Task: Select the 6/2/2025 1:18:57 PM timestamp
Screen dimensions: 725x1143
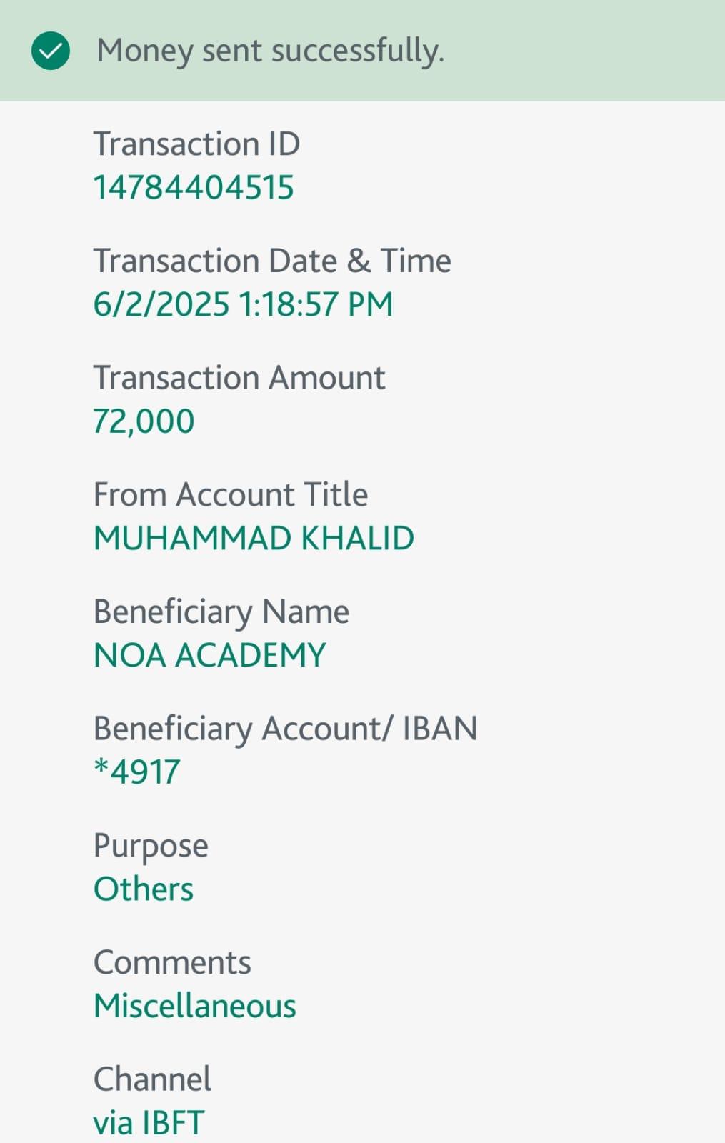Action: pos(243,304)
